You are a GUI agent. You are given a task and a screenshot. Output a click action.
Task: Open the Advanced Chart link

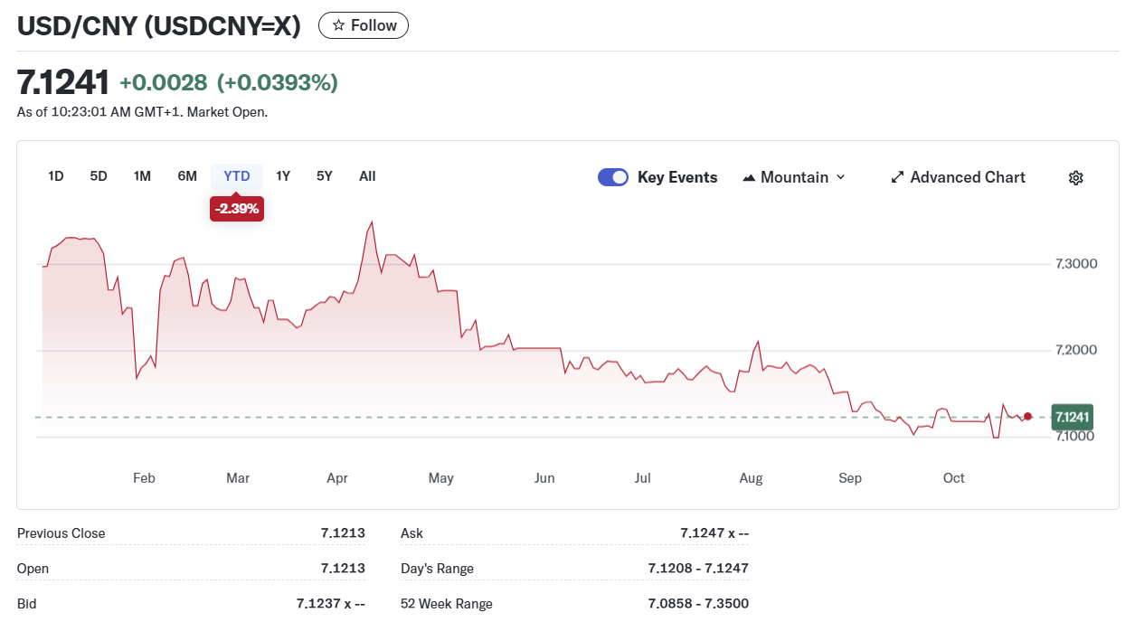967,177
